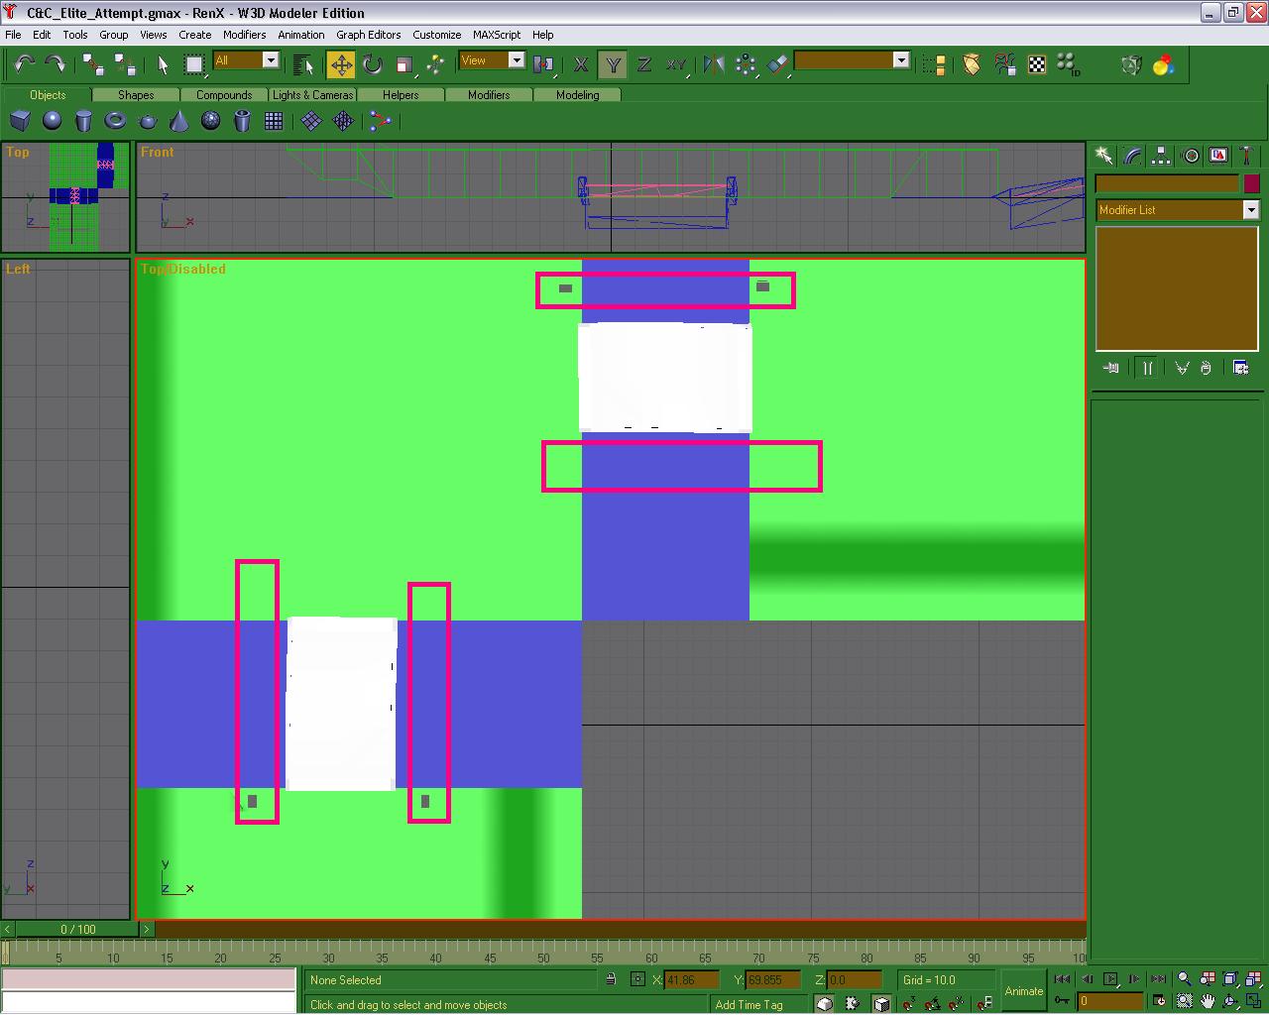Create a Torus from Objects shelf
This screenshot has height=1015, width=1269.
(115, 121)
